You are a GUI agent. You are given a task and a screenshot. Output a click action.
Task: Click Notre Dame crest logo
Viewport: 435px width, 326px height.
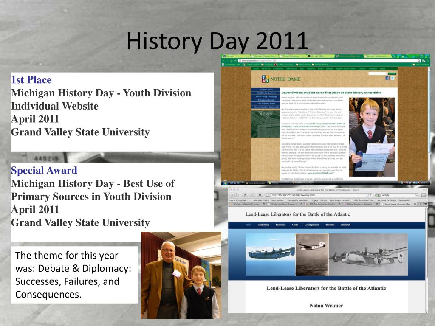pyautogui.click(x=265, y=79)
